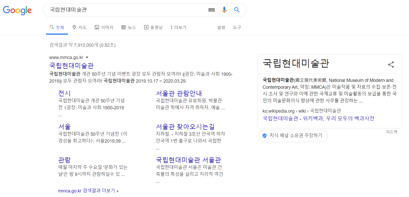
Task: Open the 더보기 tab menu
Action: point(179,27)
